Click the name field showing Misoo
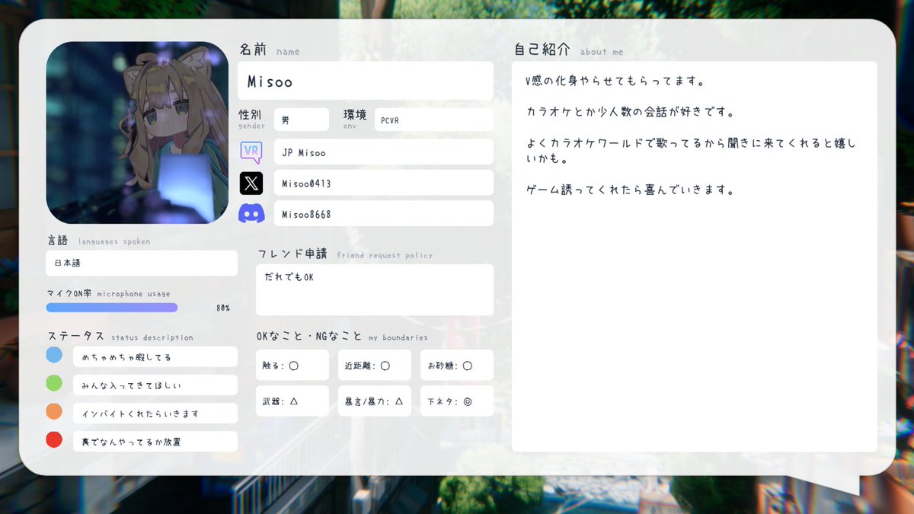914x514 pixels. click(x=366, y=81)
